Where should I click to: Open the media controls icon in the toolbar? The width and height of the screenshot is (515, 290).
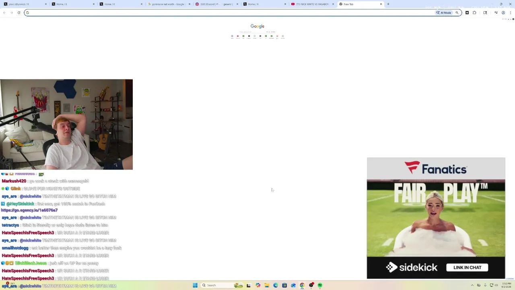[x=496, y=12]
